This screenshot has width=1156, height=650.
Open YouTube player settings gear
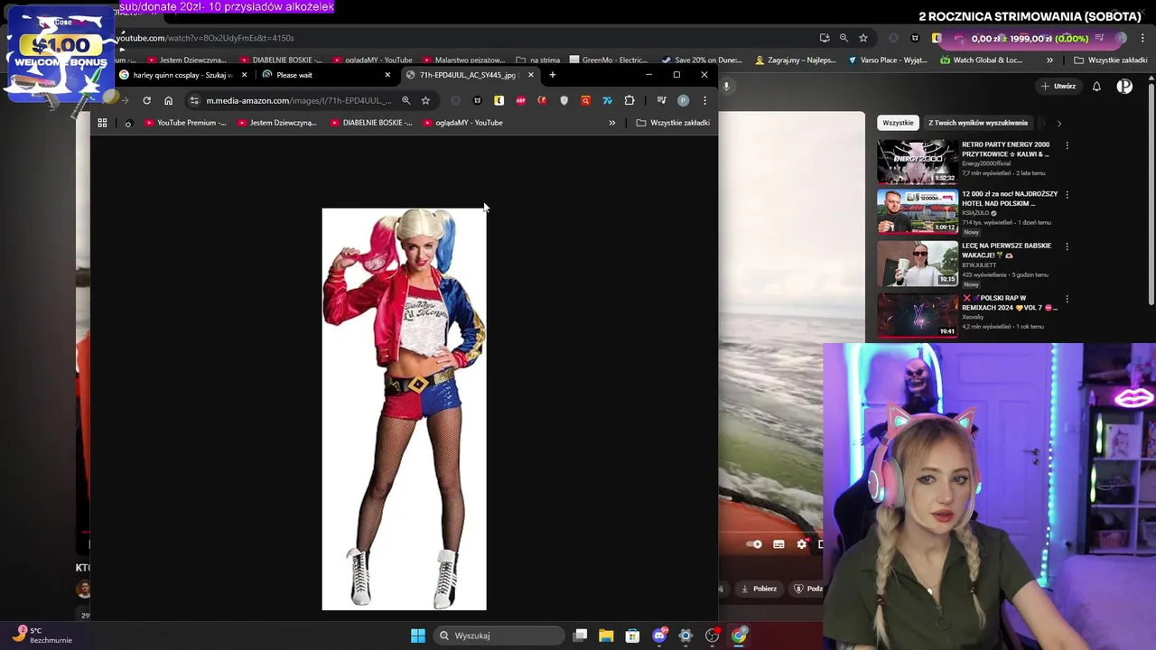click(801, 544)
